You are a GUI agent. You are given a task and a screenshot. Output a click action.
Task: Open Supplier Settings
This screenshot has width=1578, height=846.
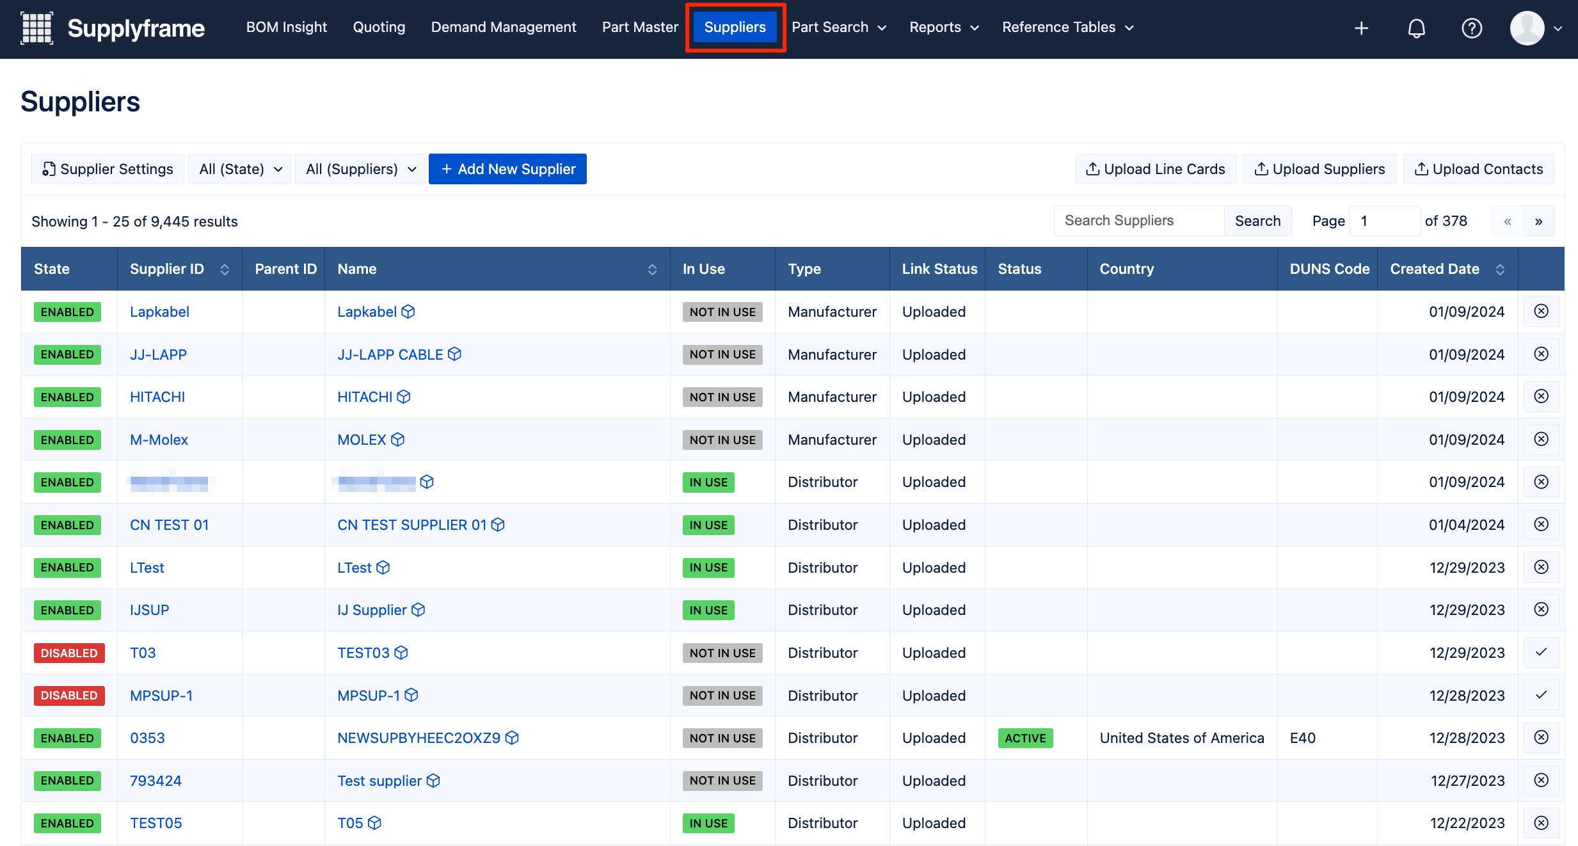[108, 169]
